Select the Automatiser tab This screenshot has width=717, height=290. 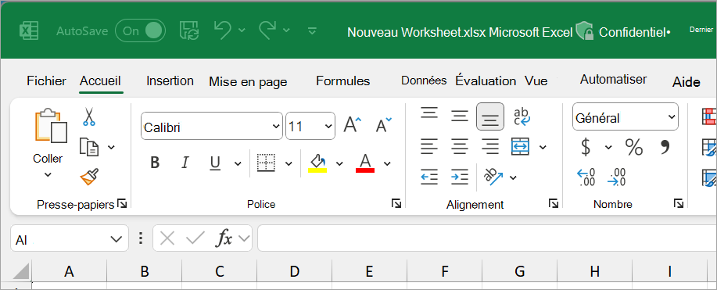(613, 79)
